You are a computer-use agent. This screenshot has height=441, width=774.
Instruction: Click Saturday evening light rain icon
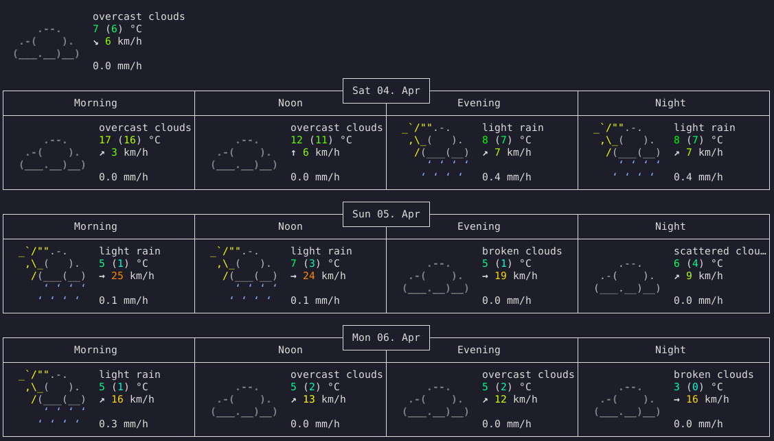point(435,152)
